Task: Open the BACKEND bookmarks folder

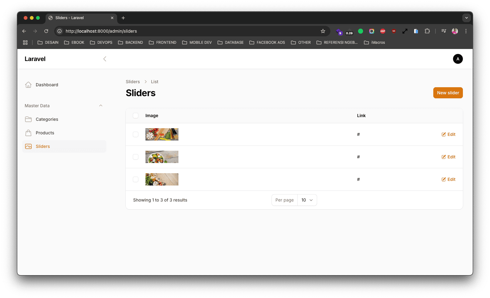Action: [x=130, y=43]
